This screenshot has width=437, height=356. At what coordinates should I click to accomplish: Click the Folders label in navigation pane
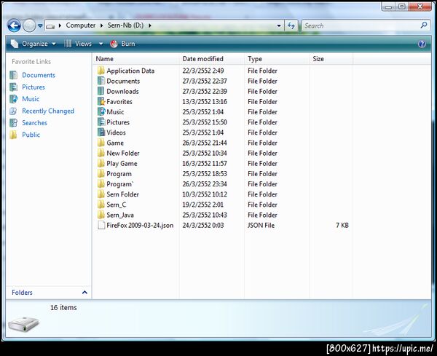click(22, 293)
